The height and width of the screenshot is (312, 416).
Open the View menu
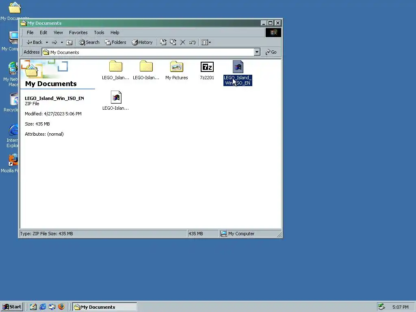pyautogui.click(x=58, y=32)
